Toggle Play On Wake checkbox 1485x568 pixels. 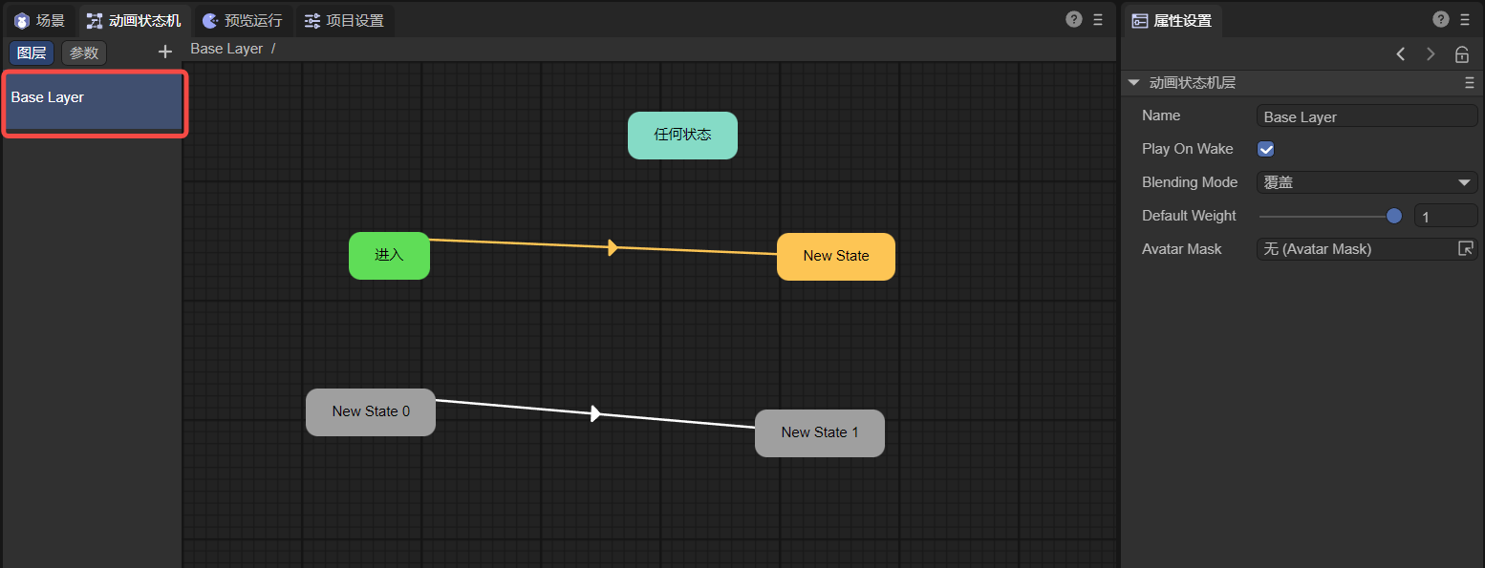1265,149
